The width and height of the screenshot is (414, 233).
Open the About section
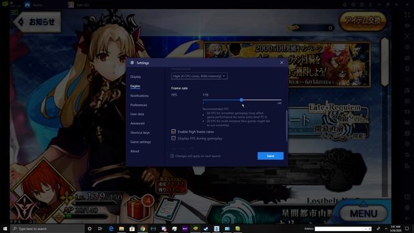click(135, 151)
